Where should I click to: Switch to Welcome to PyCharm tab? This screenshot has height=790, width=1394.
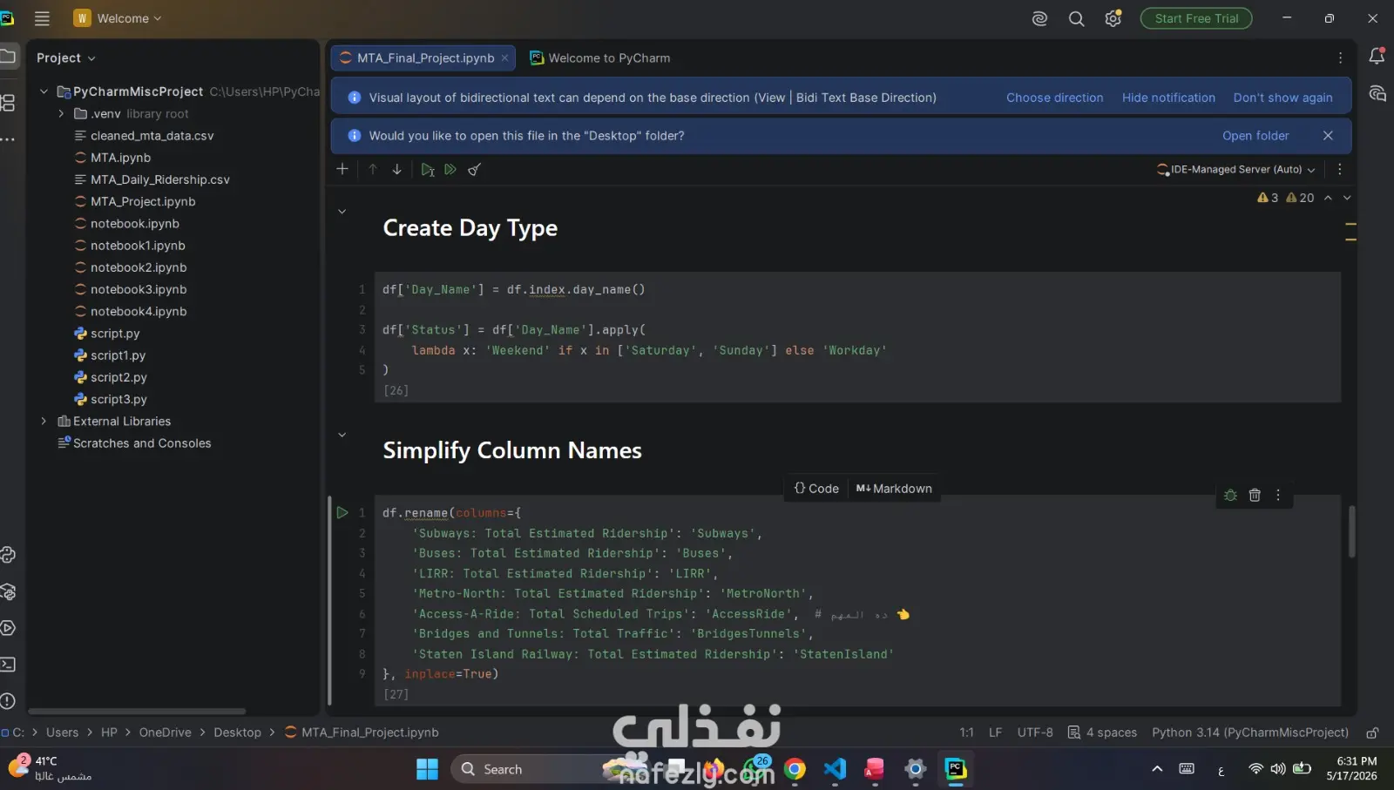point(600,57)
